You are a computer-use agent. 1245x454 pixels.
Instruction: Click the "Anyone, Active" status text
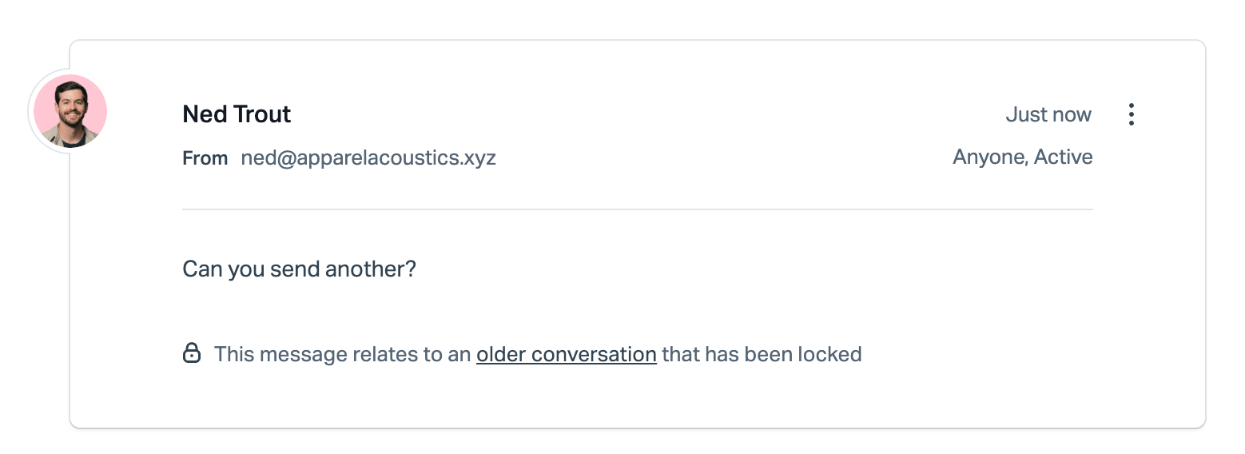click(1023, 157)
